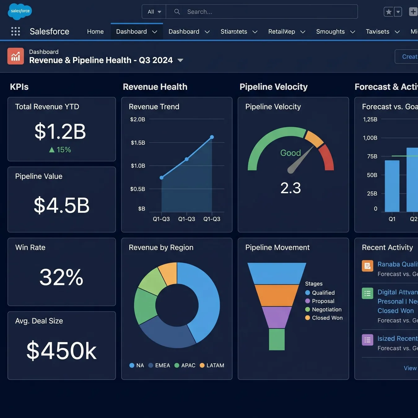
Task: Go to the Home tab
Action: (x=95, y=32)
